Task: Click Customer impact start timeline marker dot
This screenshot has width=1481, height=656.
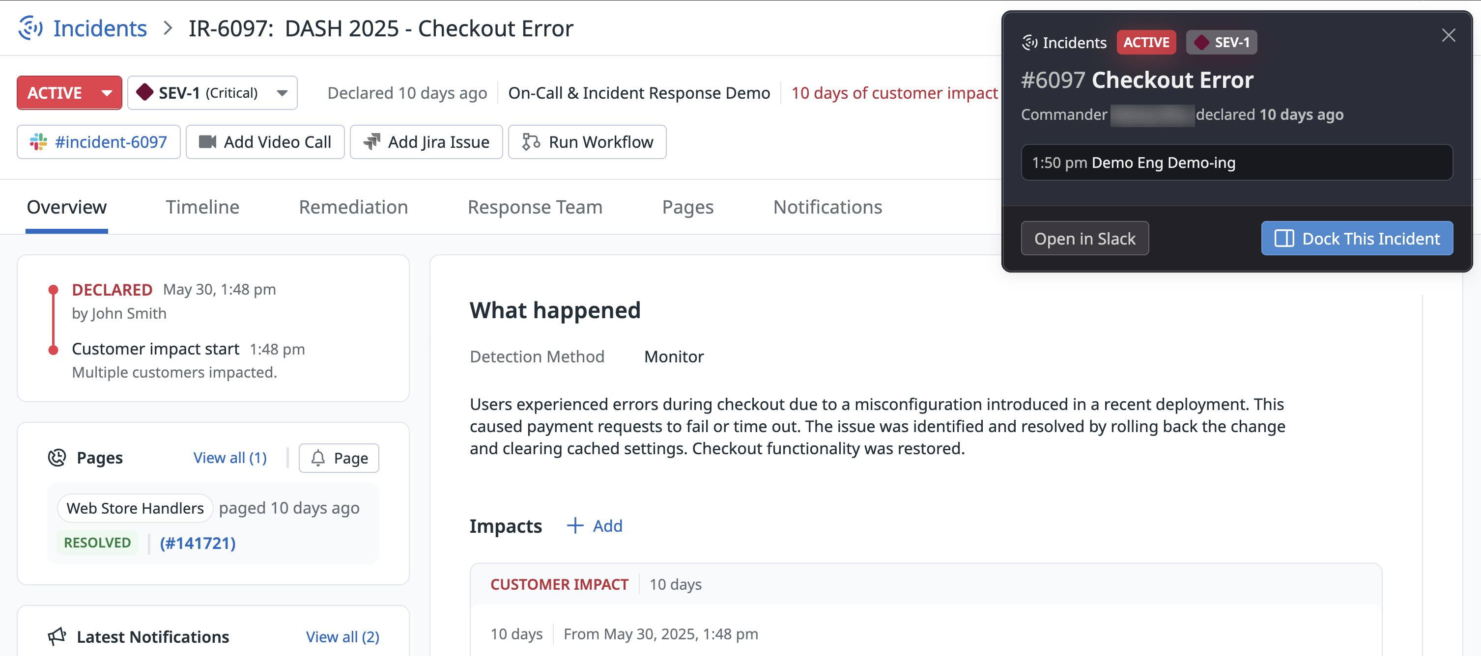Action: pyautogui.click(x=54, y=350)
